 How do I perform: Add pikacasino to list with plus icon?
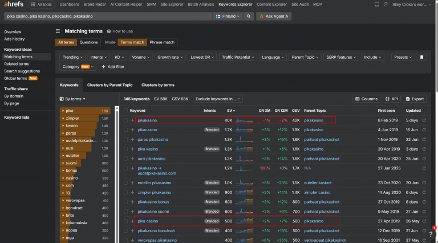pyautogui.click(x=132, y=130)
